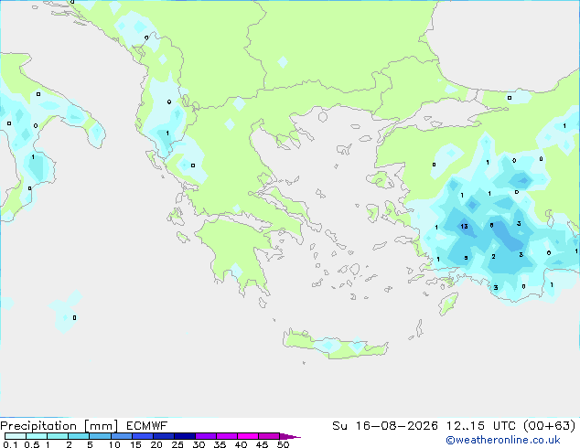Click the legend label '35'

tap(220, 444)
